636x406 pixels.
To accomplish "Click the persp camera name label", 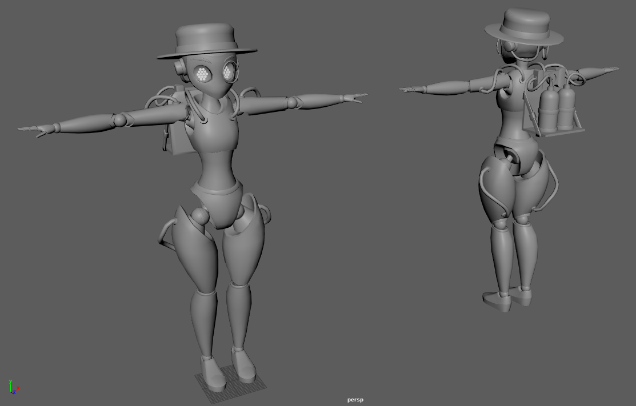I will [355, 400].
